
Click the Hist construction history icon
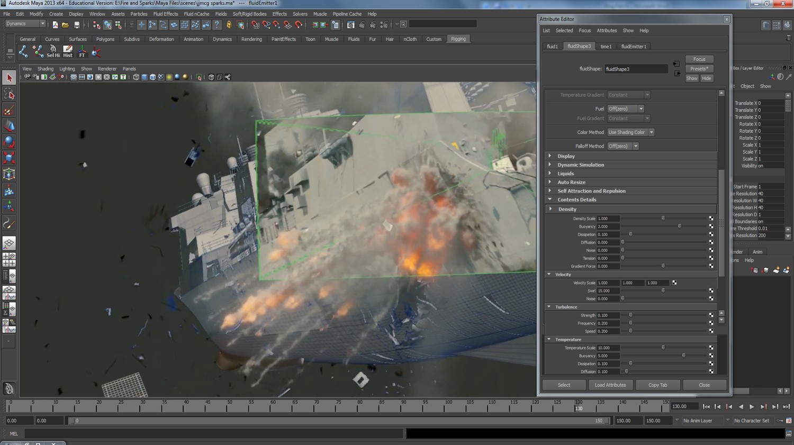(67, 51)
